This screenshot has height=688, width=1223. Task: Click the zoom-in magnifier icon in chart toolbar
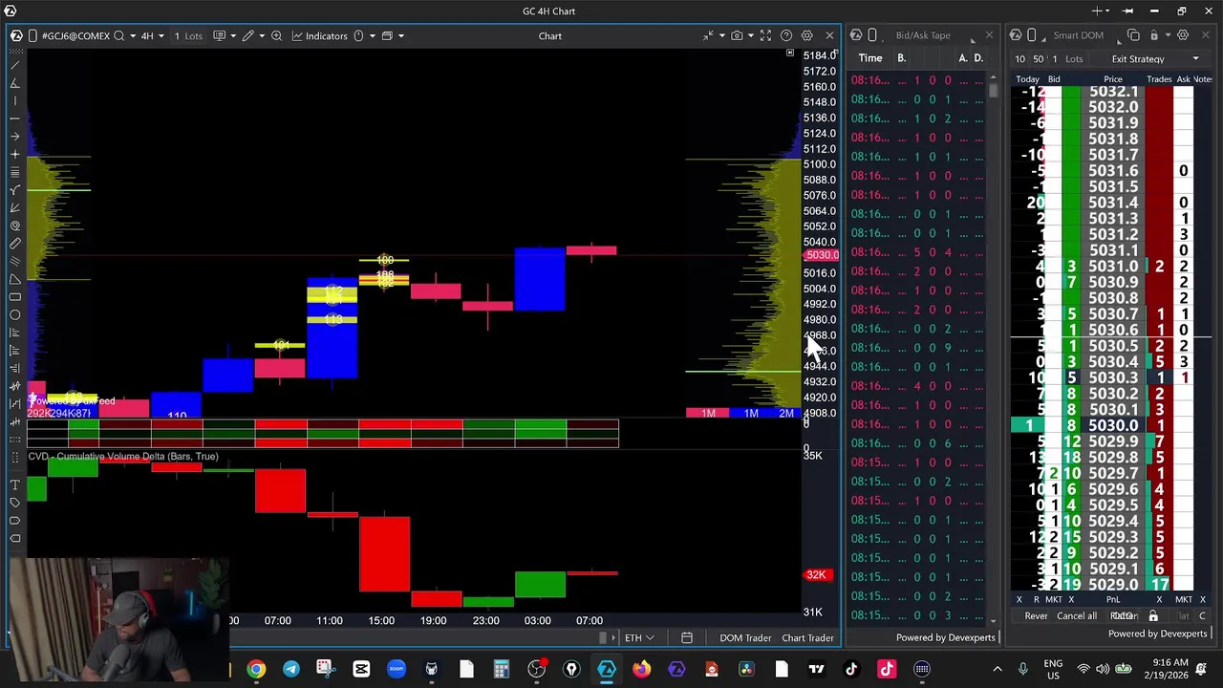click(276, 36)
